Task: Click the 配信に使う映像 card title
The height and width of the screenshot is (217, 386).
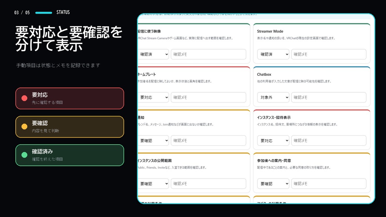Action: [x=149, y=31]
